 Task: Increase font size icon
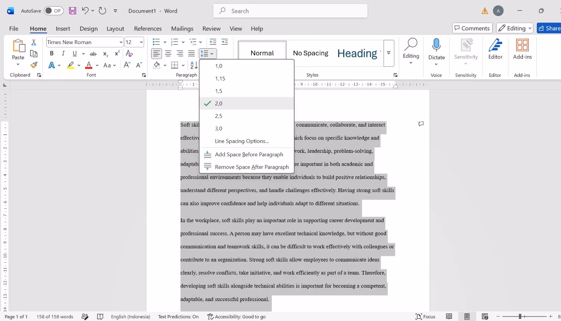coord(127,65)
